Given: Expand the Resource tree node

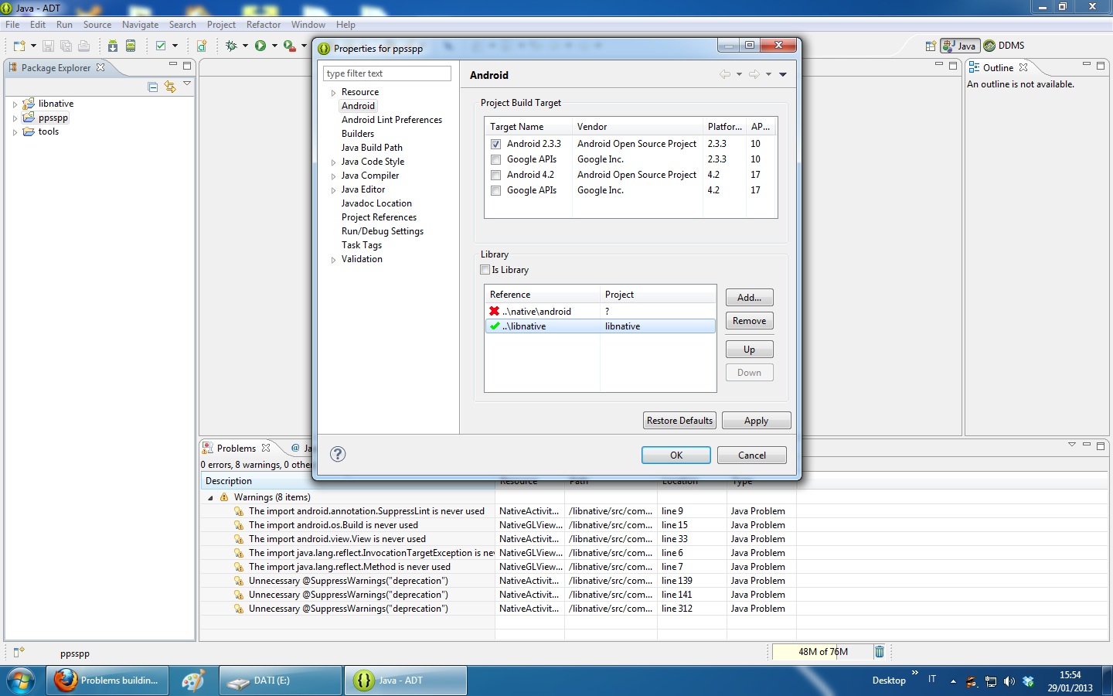Looking at the screenshot, I should pos(334,93).
